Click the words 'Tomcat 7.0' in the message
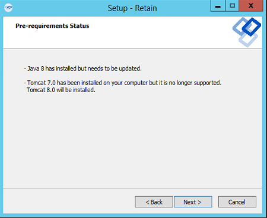 coord(41,83)
